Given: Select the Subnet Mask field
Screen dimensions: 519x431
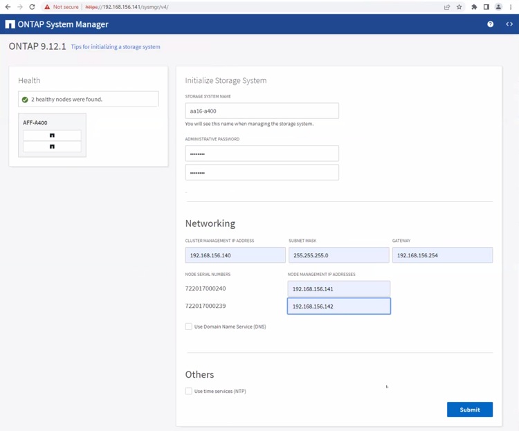Looking at the screenshot, I should [338, 255].
